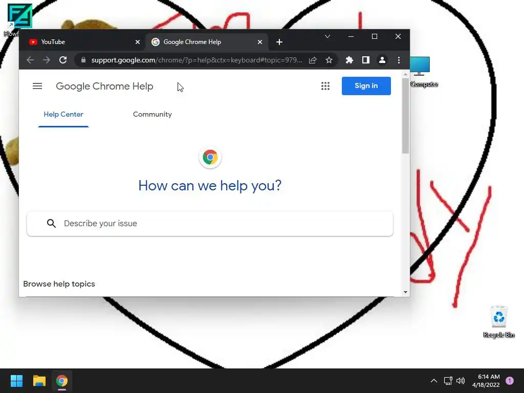Viewport: 524px width, 393px height.
Task: Switch to the Help Center tab
Action: [63, 114]
